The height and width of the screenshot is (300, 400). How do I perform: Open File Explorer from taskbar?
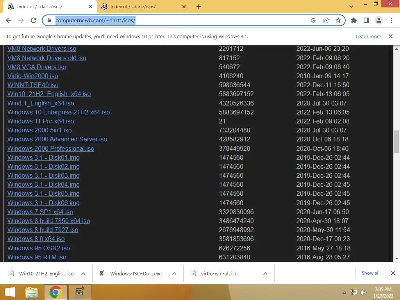(32, 292)
